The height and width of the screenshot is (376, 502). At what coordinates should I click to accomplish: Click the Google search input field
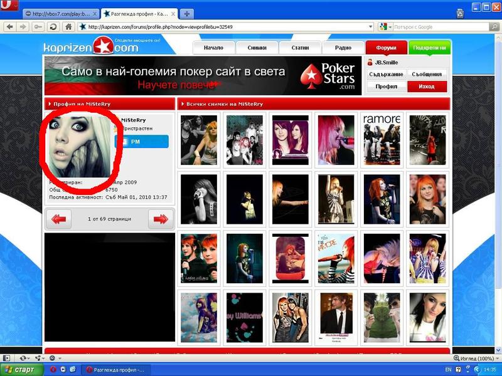click(441, 27)
